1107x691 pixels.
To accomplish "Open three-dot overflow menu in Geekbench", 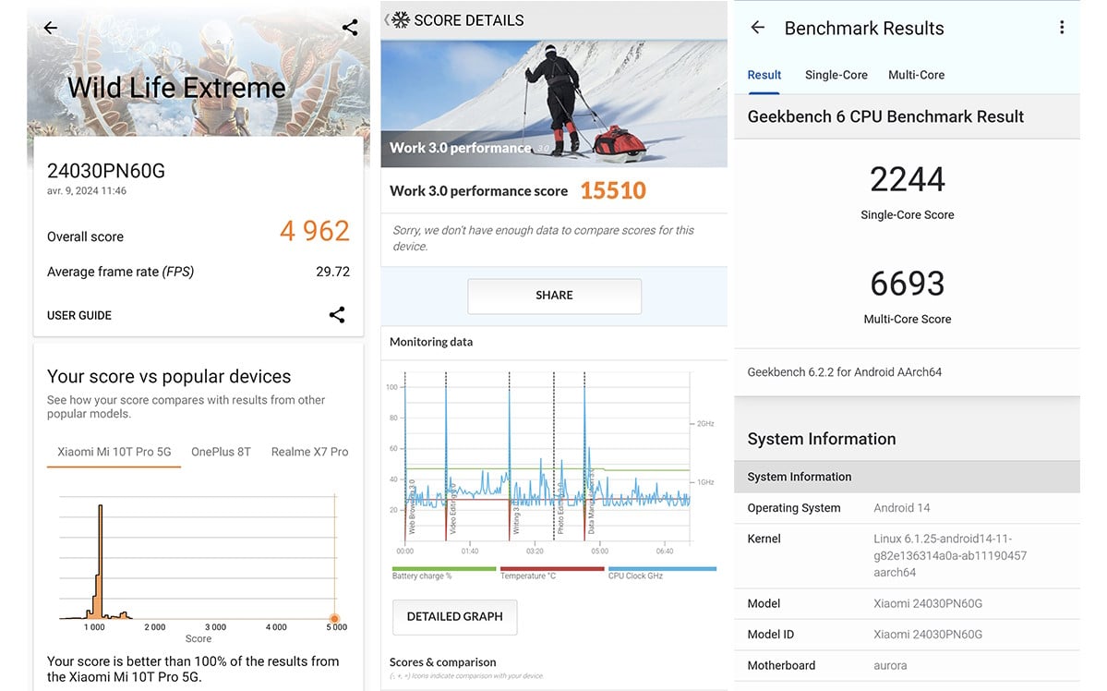I will tap(1062, 28).
